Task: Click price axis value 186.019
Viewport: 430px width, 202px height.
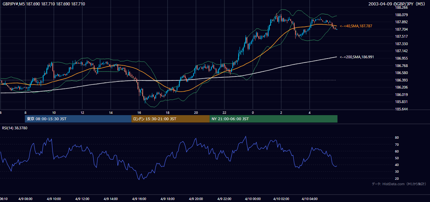Action: coord(401,95)
